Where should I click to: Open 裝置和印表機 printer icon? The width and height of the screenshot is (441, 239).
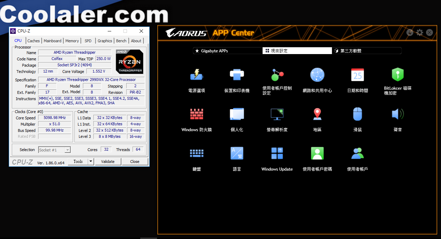[x=237, y=75]
